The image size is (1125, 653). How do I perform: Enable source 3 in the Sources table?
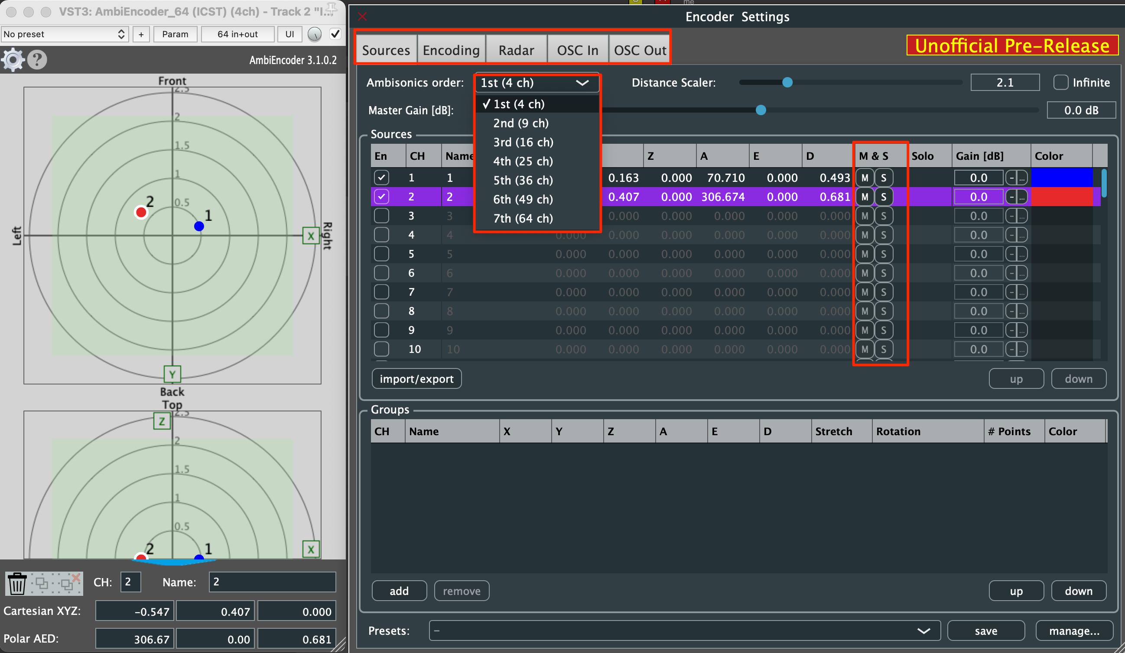[x=381, y=216]
